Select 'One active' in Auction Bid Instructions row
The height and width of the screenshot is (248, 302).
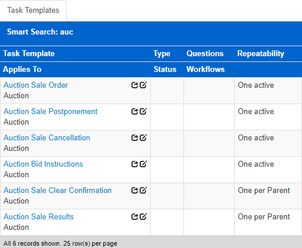coord(256,164)
